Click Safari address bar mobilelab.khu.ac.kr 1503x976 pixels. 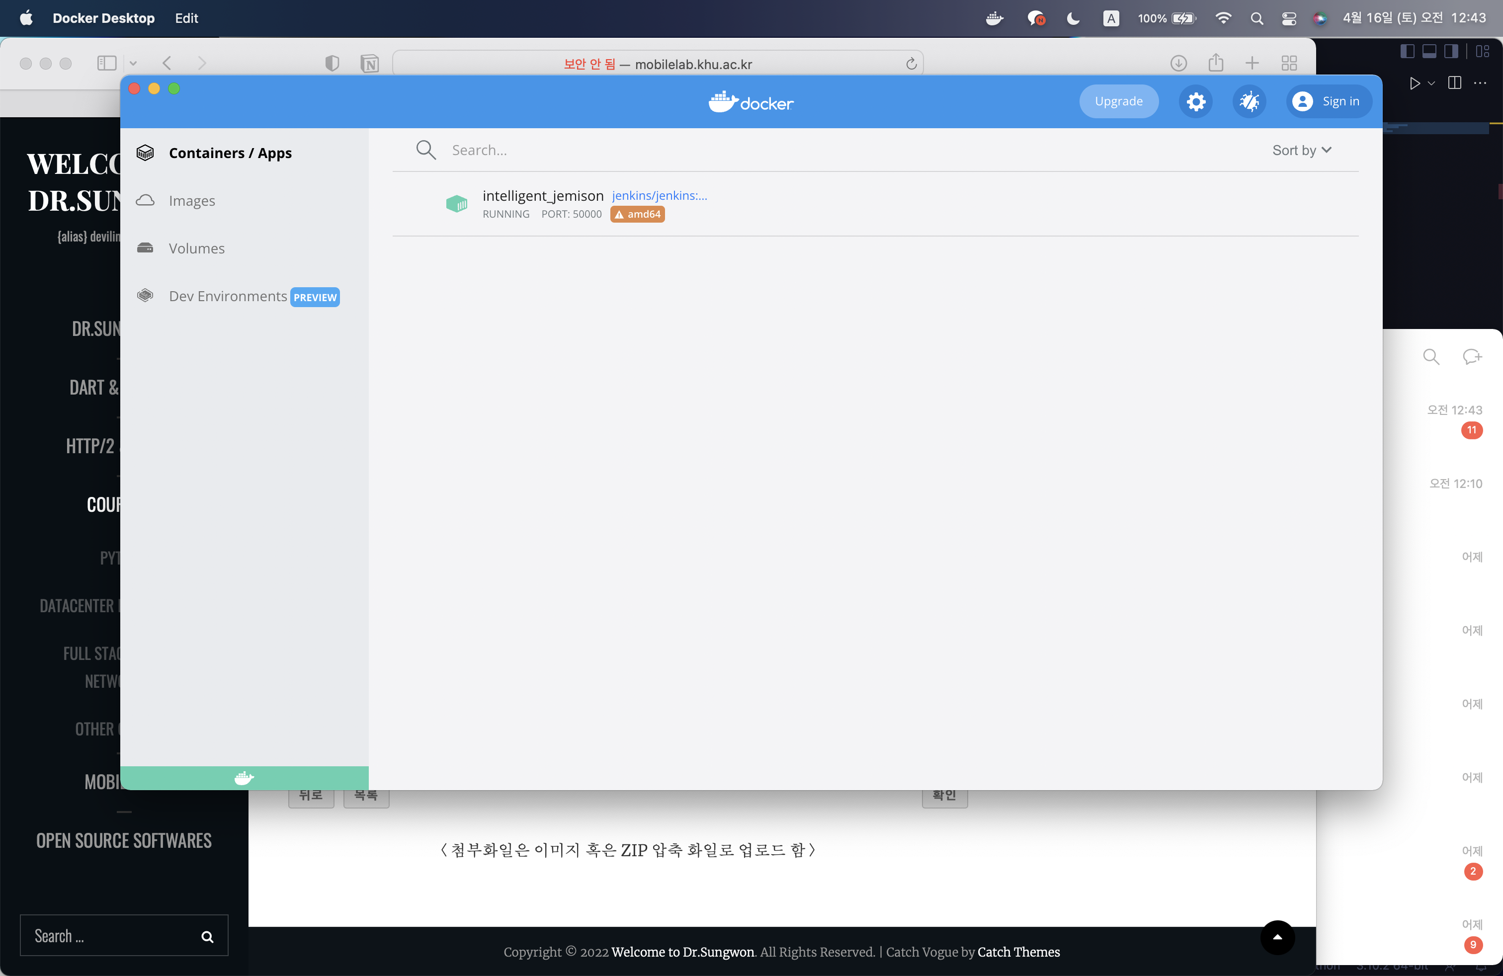(x=658, y=64)
